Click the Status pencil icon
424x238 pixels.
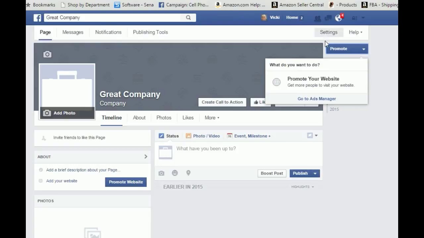(x=161, y=136)
